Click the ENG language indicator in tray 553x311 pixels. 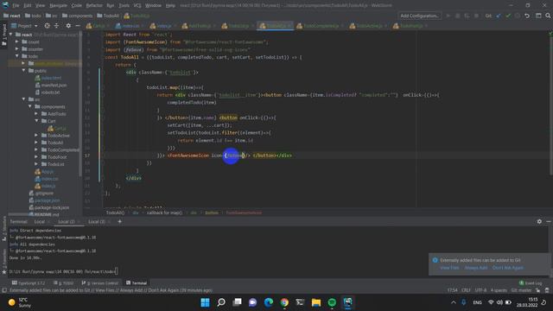click(477, 302)
